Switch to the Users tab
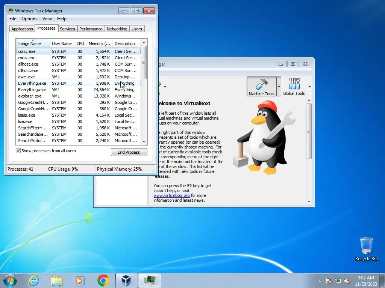Screen dimensions: 385x288 tap(136, 29)
